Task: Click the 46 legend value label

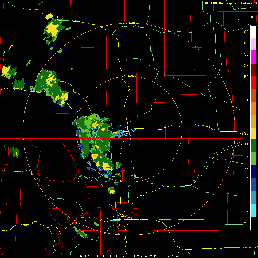Action: pyautogui.click(x=246, y=88)
